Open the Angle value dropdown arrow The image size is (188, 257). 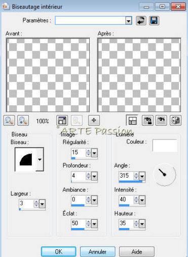point(142,177)
